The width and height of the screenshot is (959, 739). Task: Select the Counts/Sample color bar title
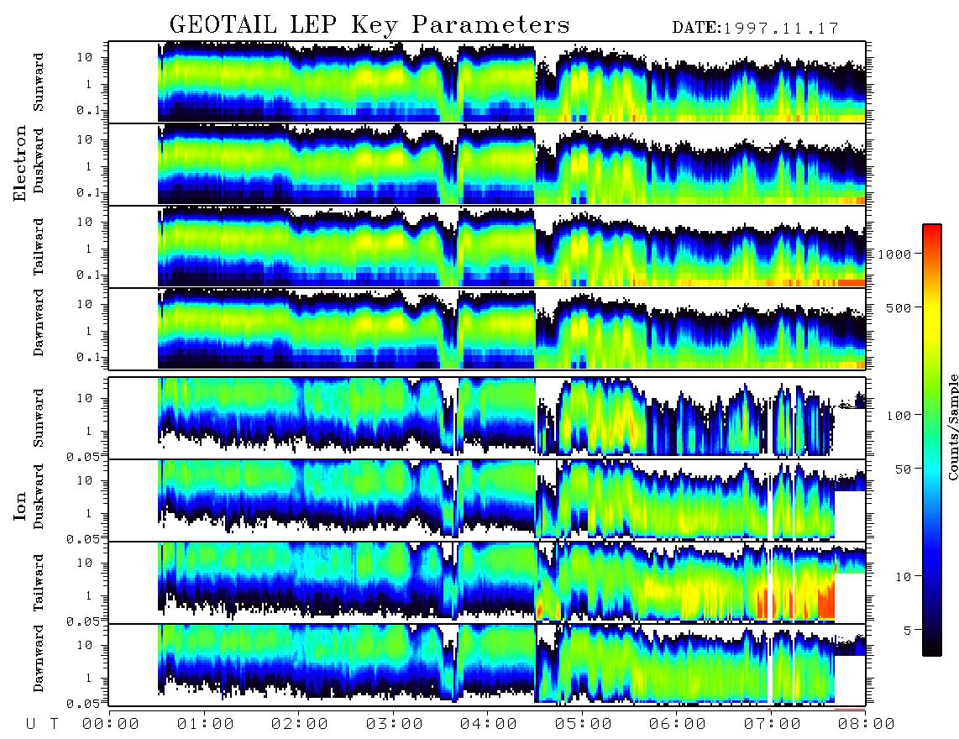click(x=952, y=427)
